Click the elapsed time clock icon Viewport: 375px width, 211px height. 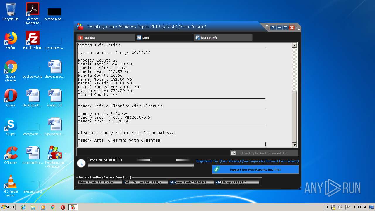point(81,163)
